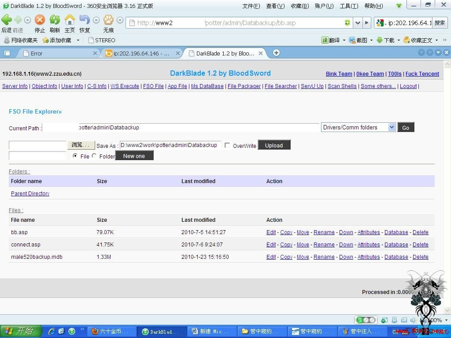Click the Forward arrow icon
The height and width of the screenshot is (338, 451).
18,20
